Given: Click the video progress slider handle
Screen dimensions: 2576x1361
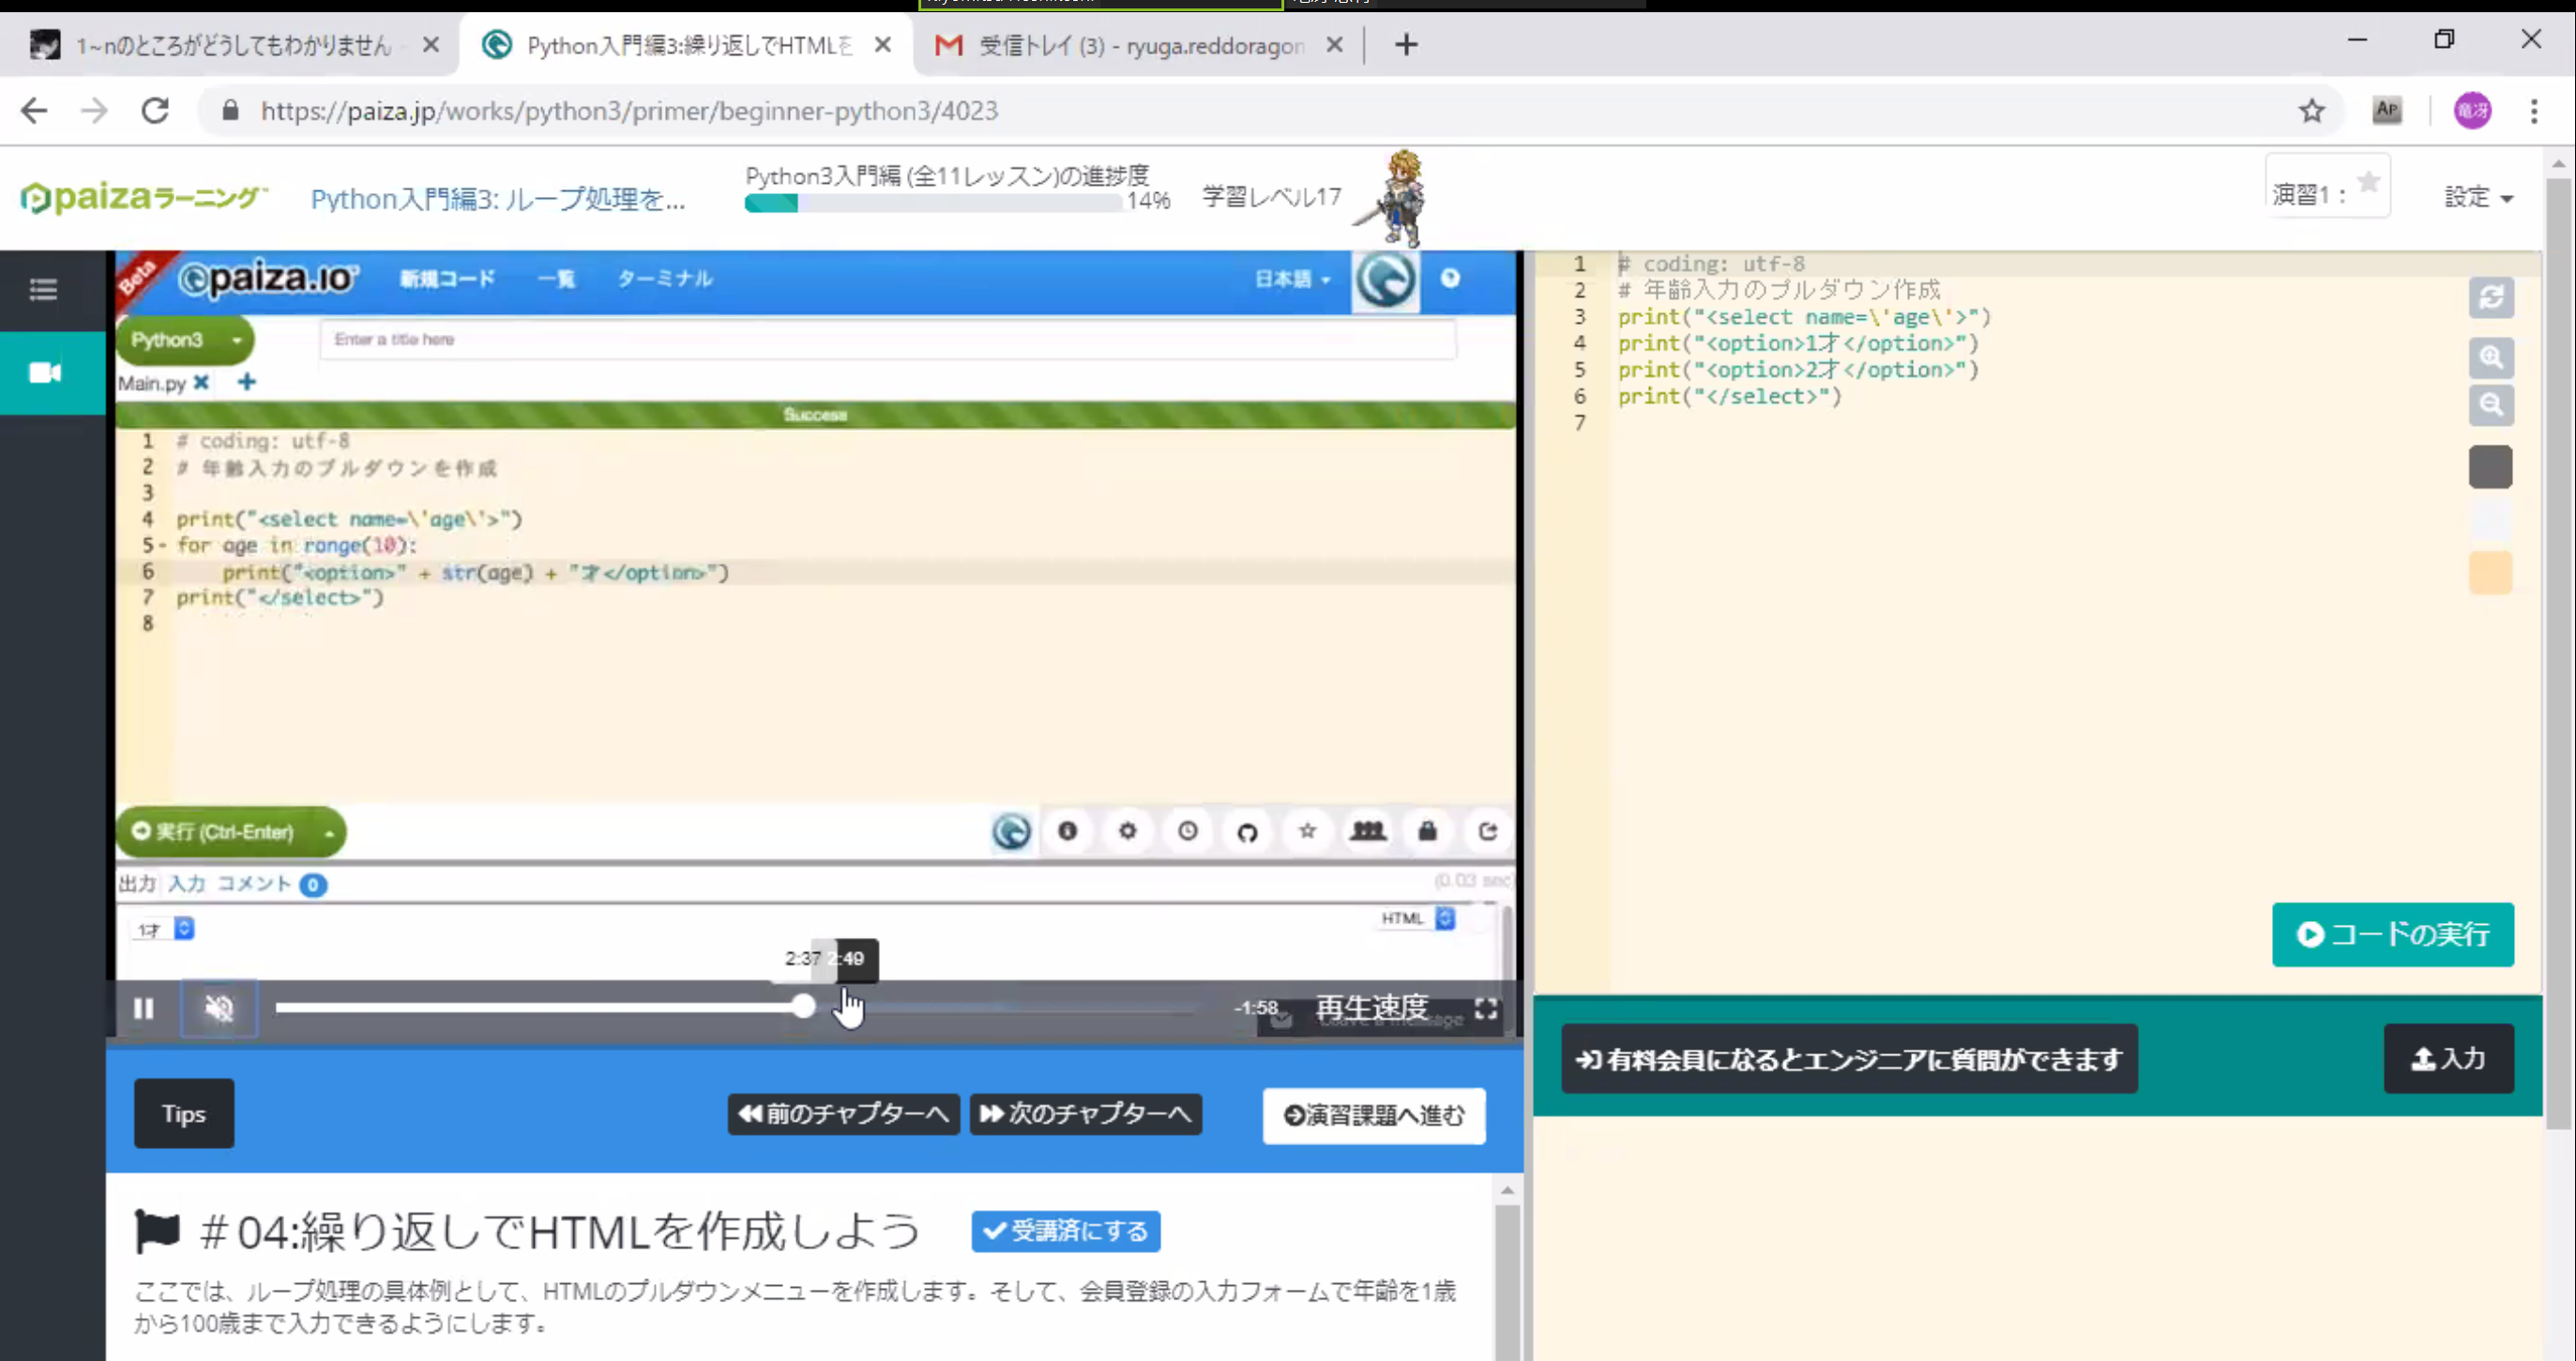Looking at the screenshot, I should (x=804, y=1007).
